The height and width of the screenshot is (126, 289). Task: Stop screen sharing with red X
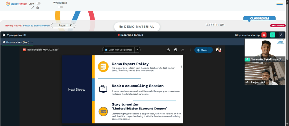coord(264,35)
